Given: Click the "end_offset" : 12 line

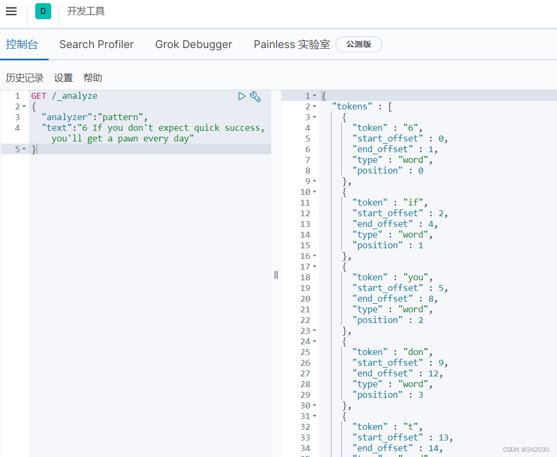Looking at the screenshot, I should (397, 374).
